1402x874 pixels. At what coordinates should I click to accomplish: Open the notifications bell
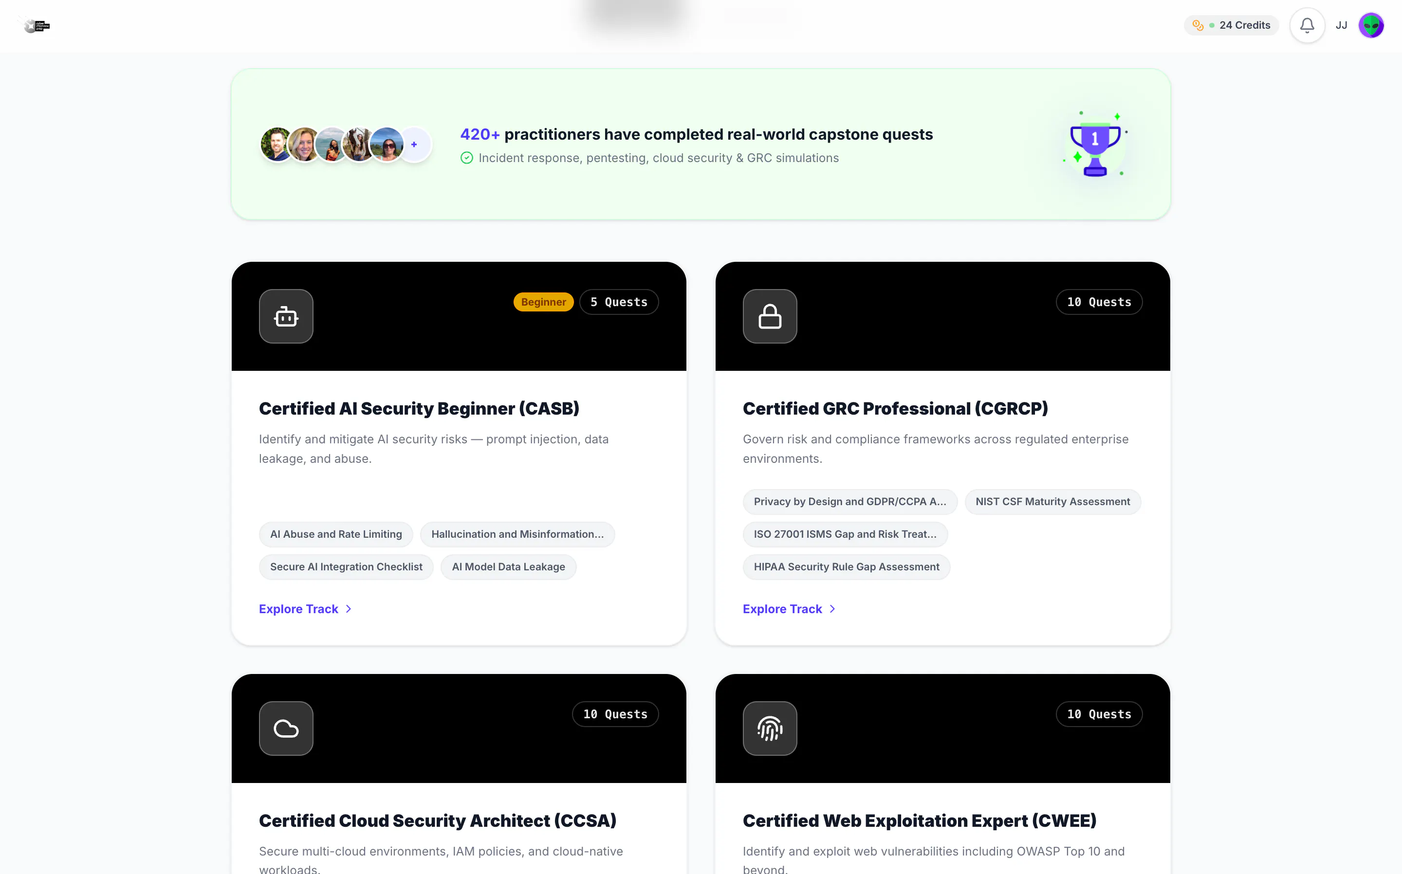1307,25
